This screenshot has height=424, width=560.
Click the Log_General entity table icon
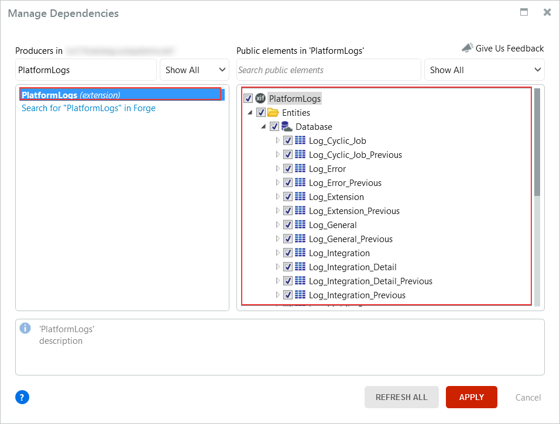click(300, 225)
